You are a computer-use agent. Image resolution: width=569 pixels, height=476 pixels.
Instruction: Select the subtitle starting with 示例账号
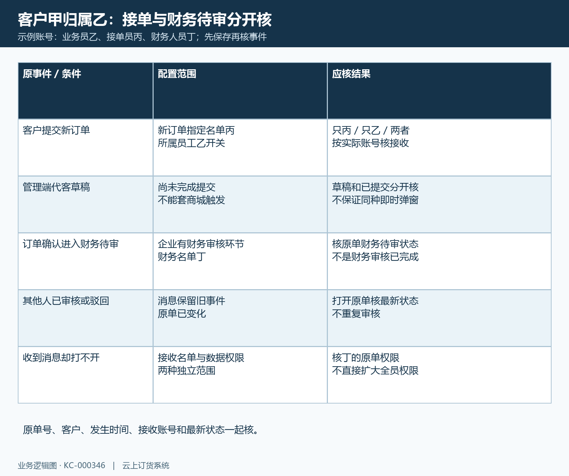[x=142, y=37]
